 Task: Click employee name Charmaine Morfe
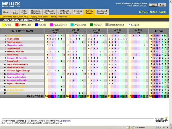point(15,45)
